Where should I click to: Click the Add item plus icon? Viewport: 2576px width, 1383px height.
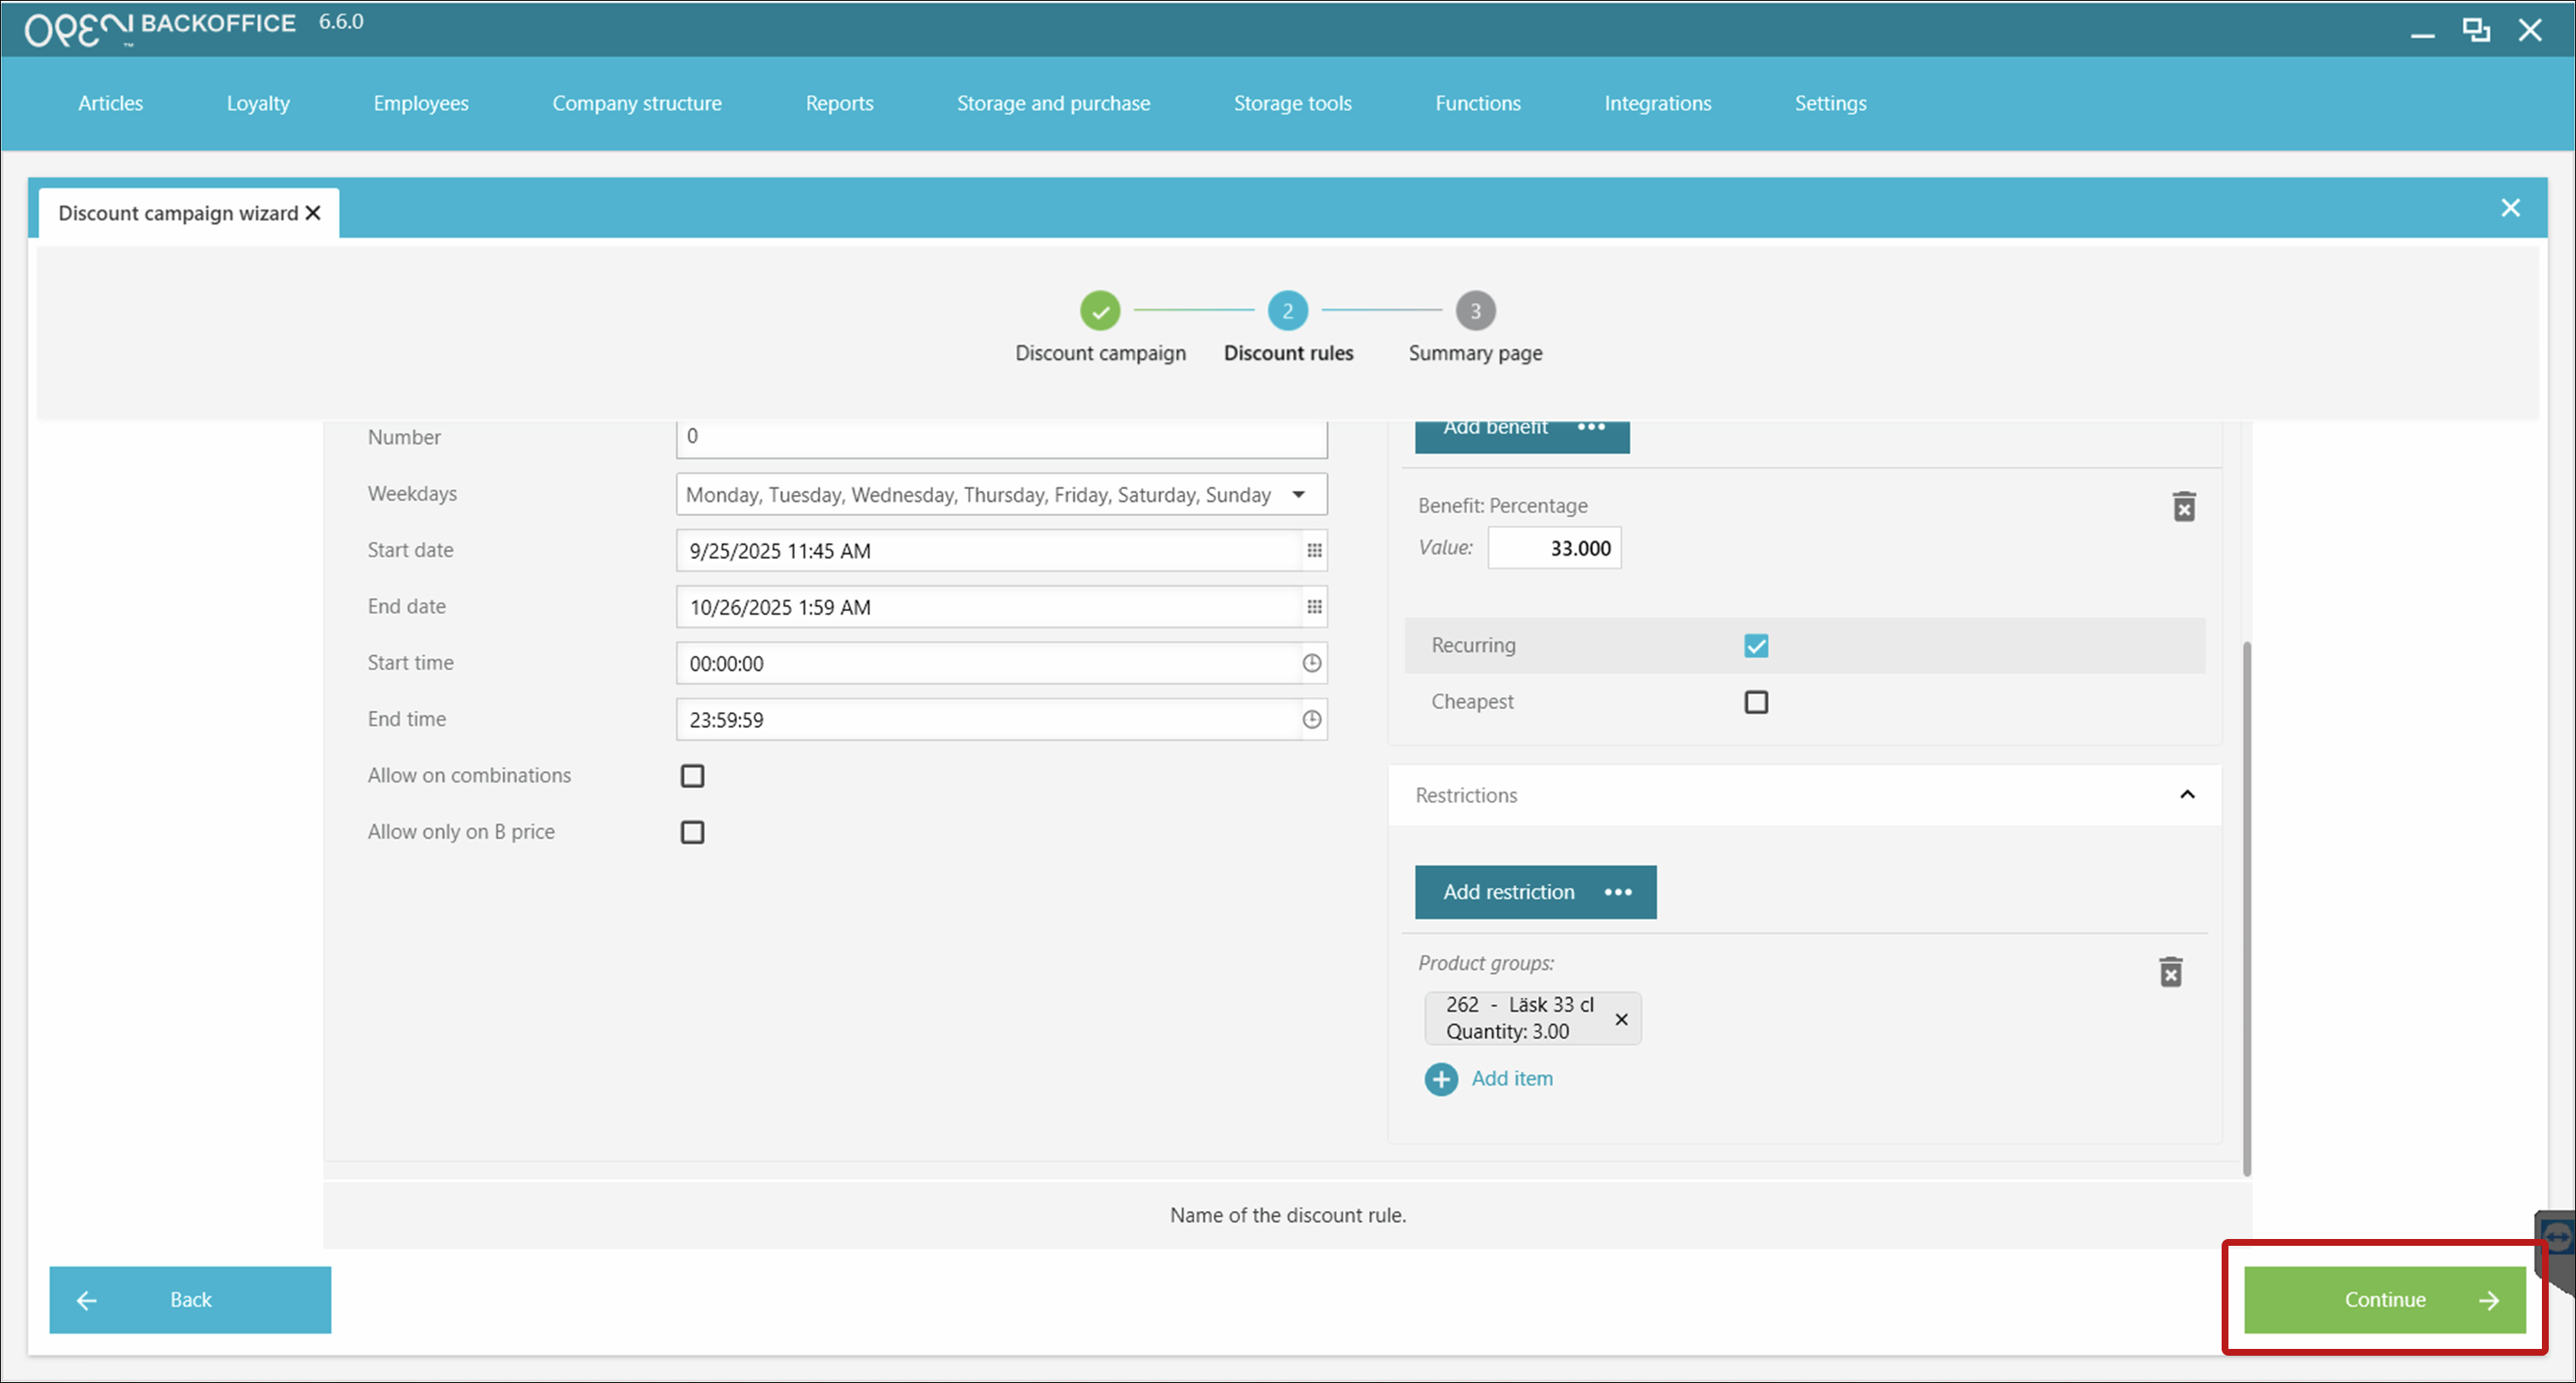pyautogui.click(x=1441, y=1079)
